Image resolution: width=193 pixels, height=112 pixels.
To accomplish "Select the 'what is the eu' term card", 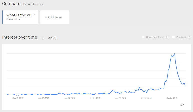I will pyautogui.click(x=19, y=17).
